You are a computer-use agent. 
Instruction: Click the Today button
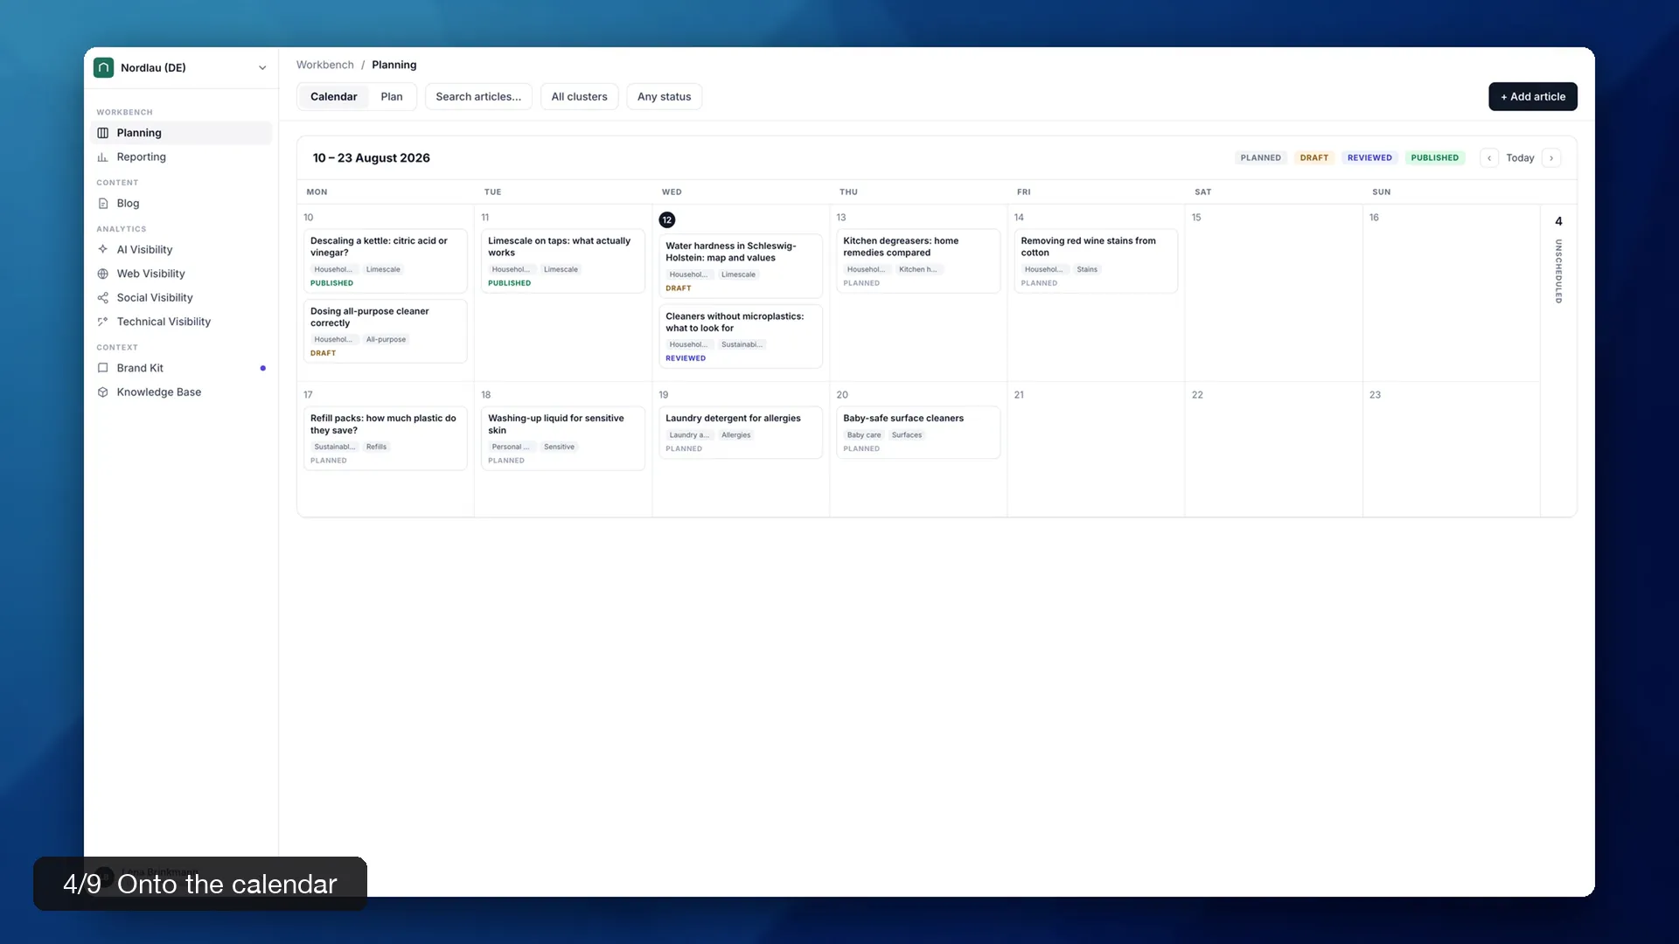tap(1520, 158)
